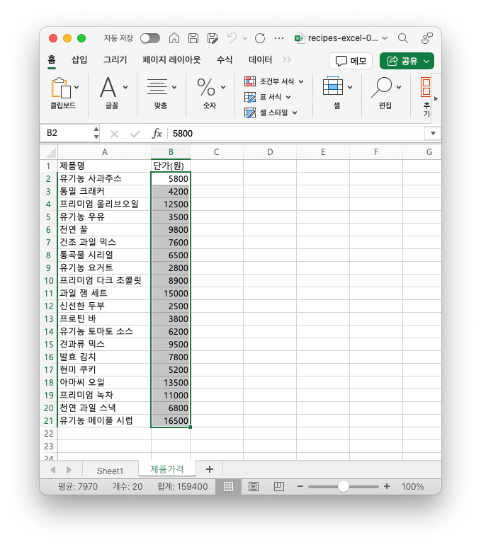Expand the 셀 스타일 dropdown
481x547 pixels.
point(271,113)
